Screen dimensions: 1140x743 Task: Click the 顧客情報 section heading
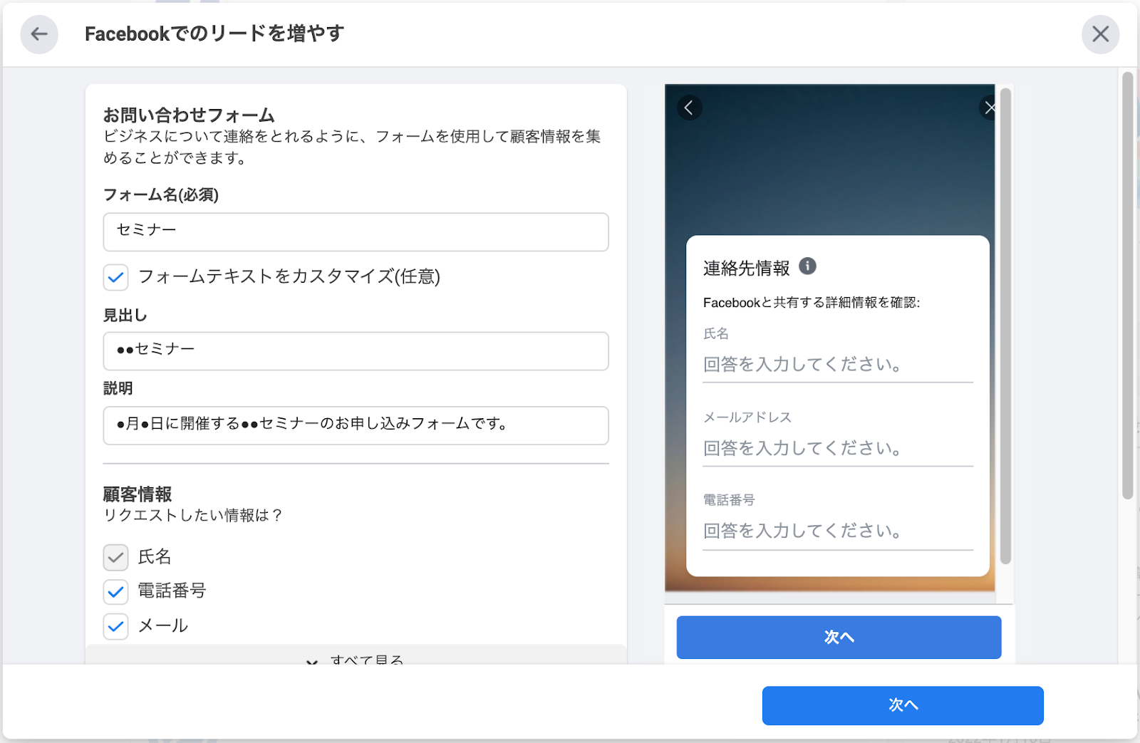(138, 494)
